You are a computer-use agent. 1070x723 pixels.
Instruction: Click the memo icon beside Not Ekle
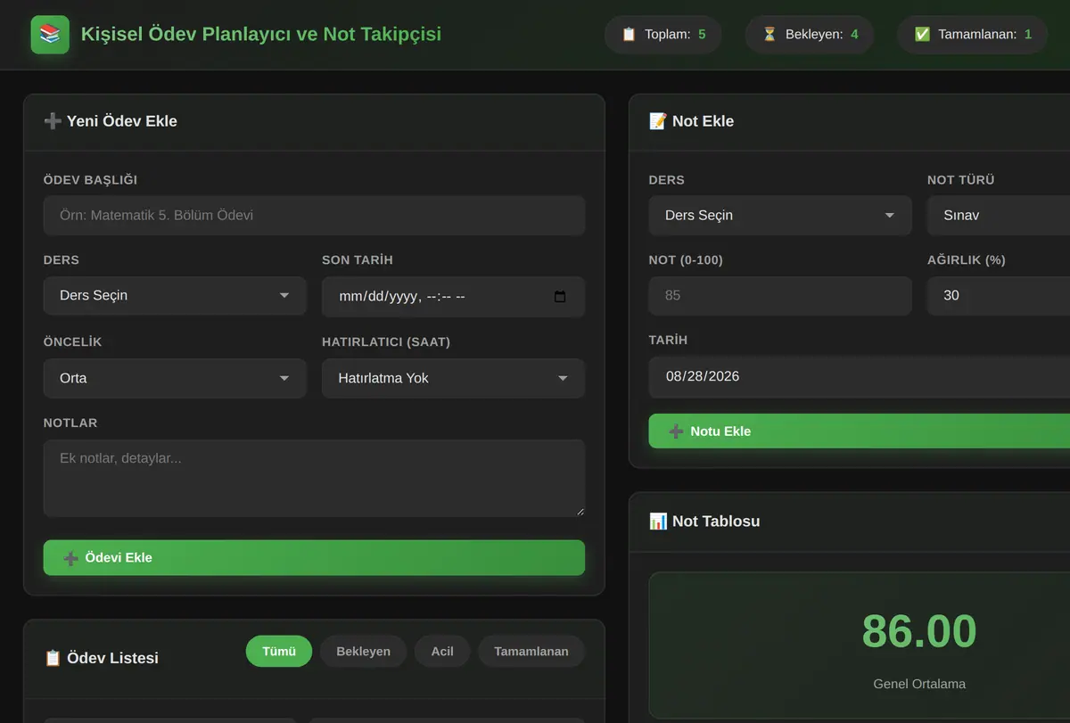[658, 121]
